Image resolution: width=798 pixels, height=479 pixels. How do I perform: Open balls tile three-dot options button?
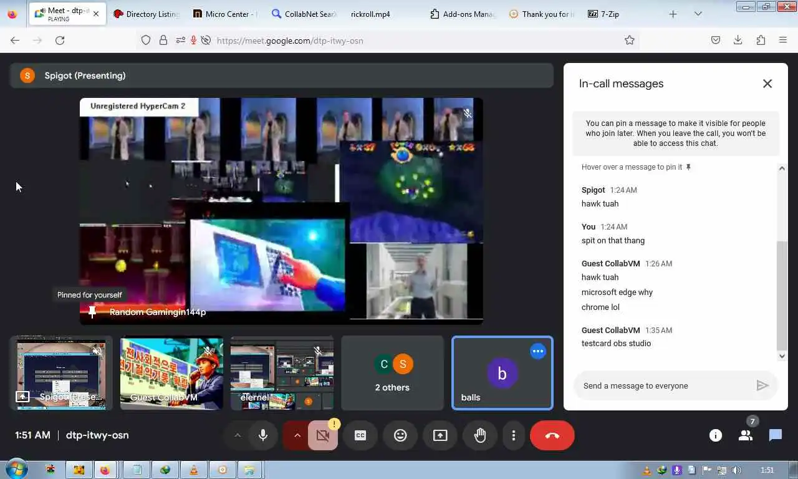(537, 351)
